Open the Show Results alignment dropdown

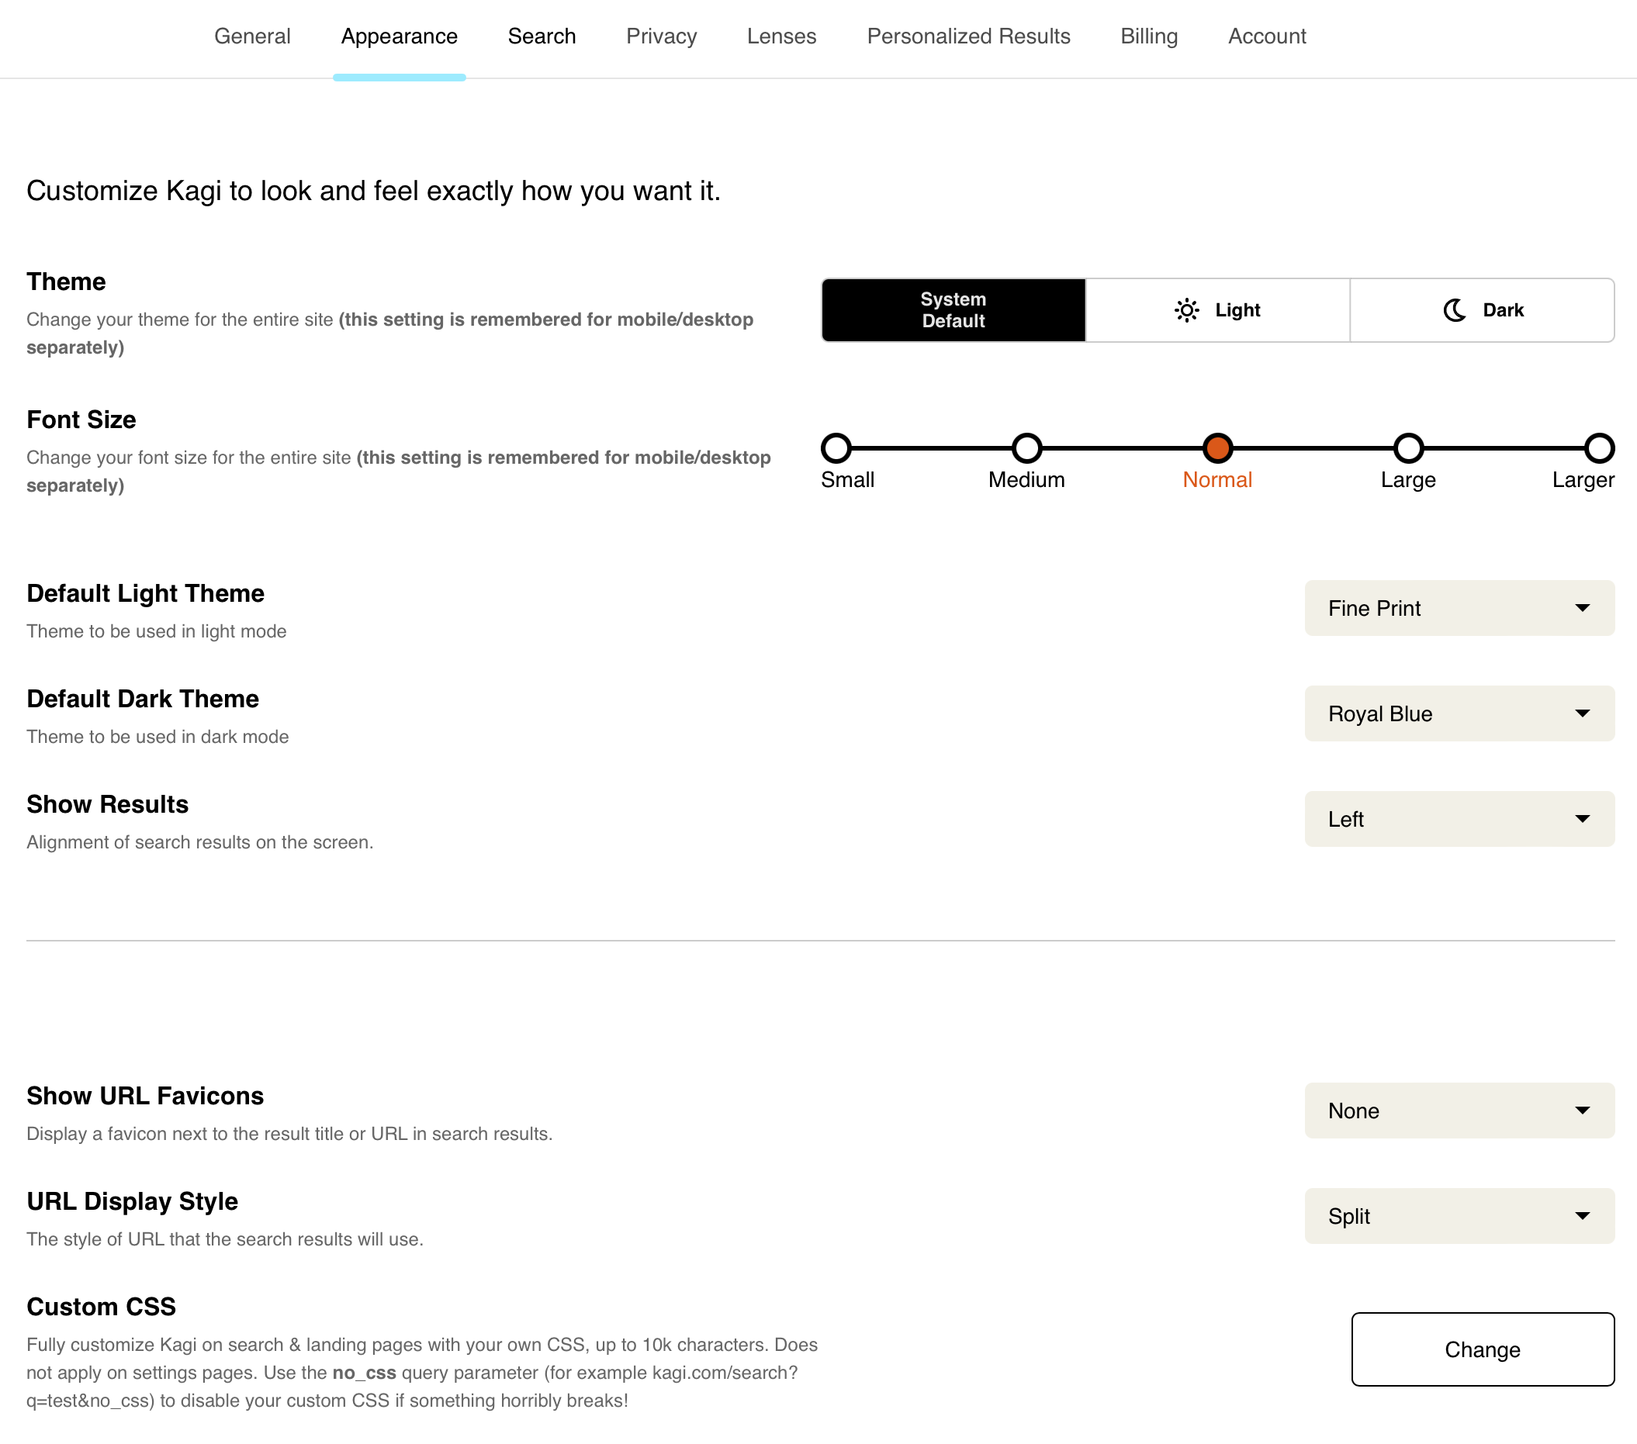1459,819
